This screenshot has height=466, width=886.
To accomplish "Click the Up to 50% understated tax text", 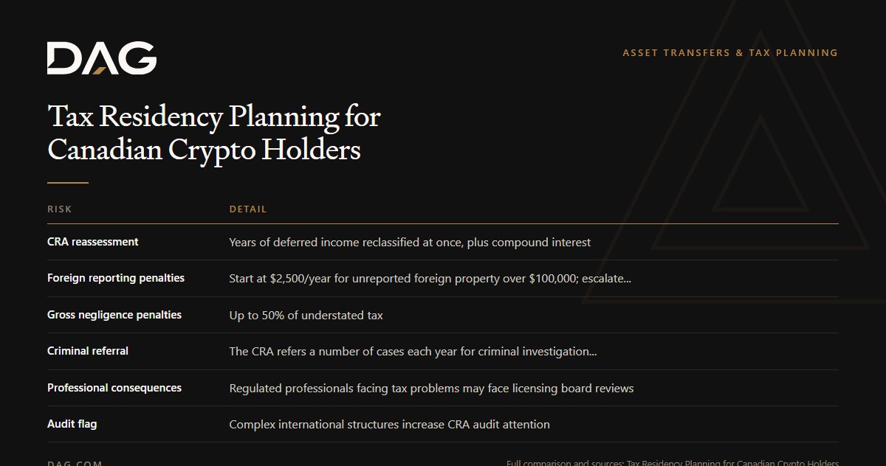I will (306, 315).
